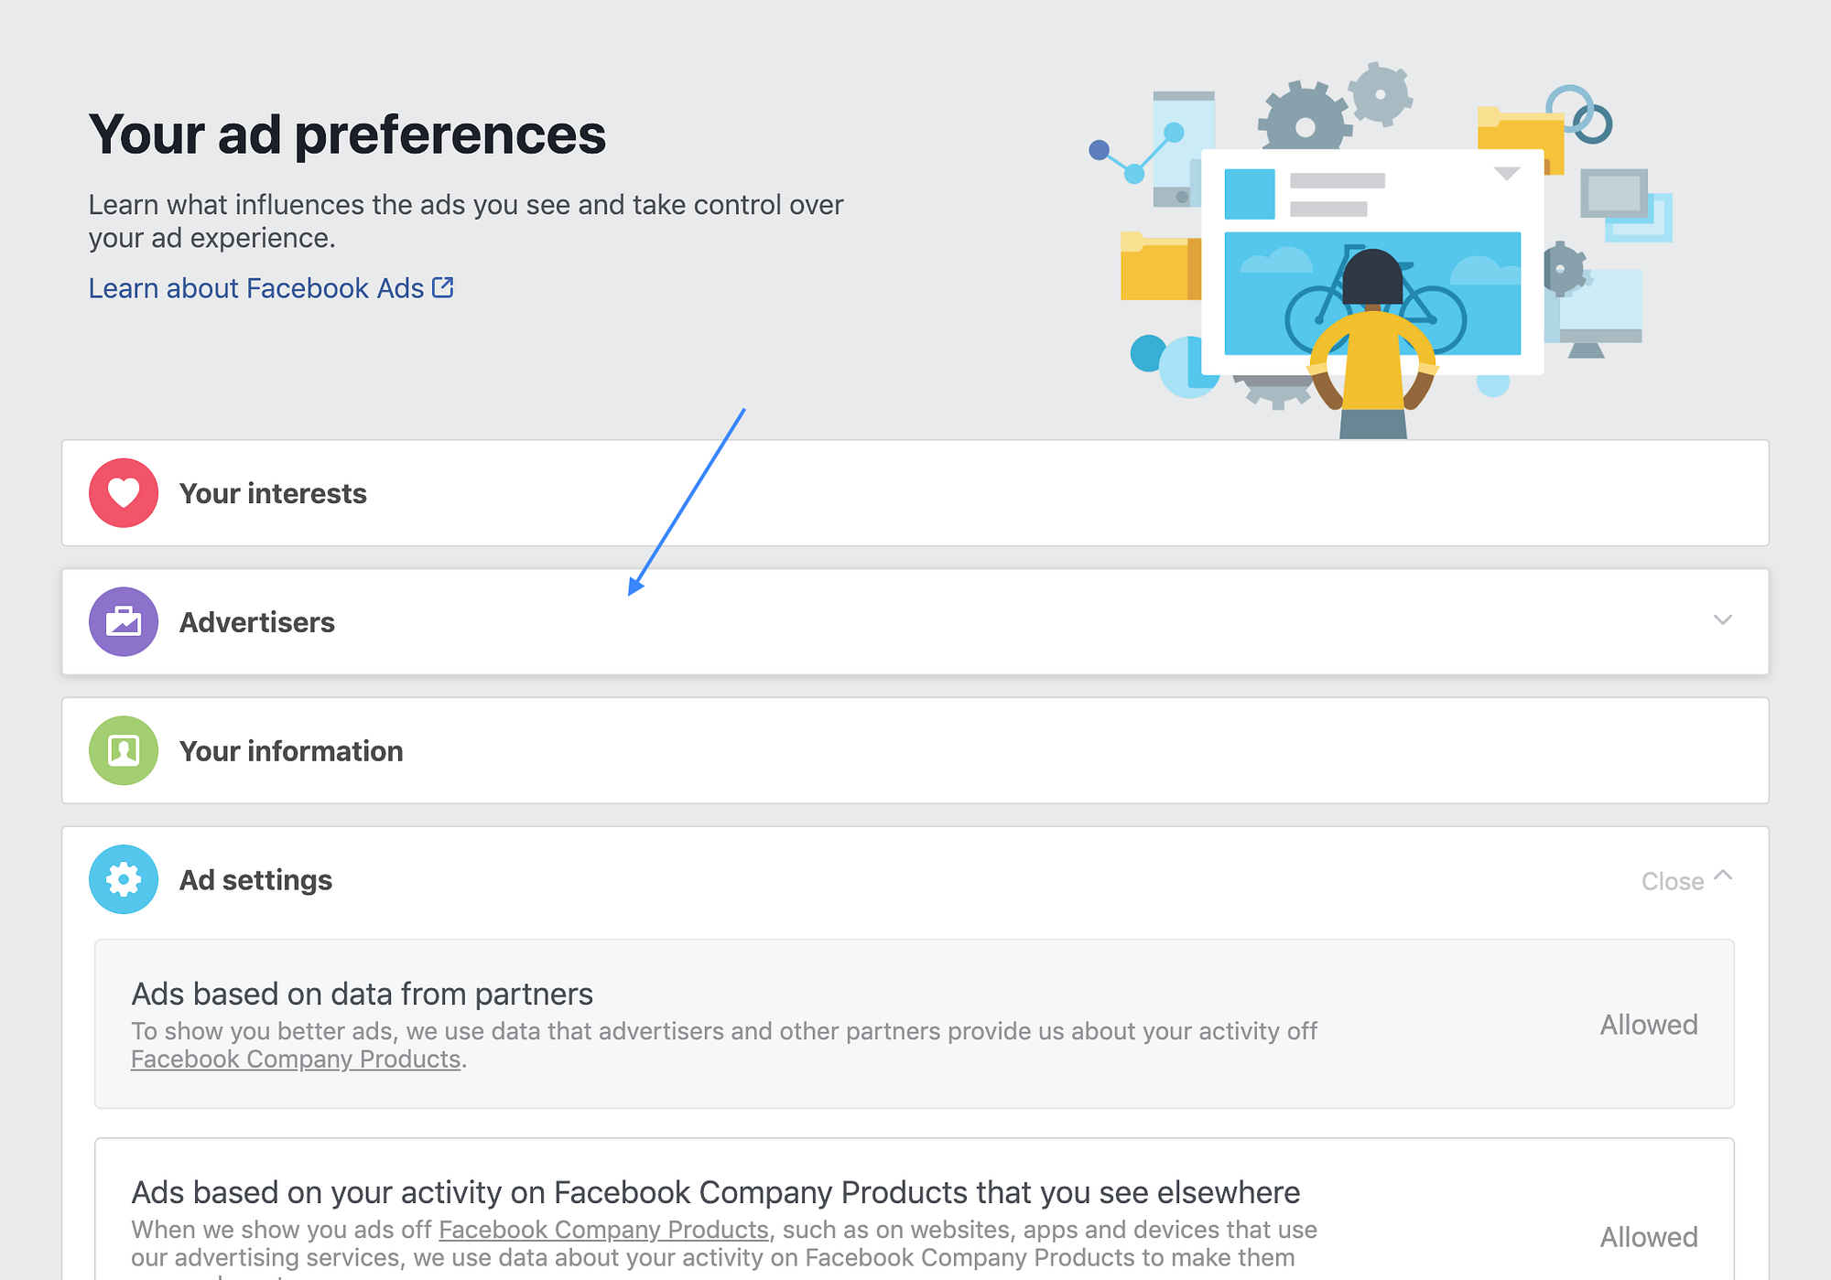Expand the Advertisers section row
Viewport: 1831px width, 1280px height.
pyautogui.click(x=915, y=622)
